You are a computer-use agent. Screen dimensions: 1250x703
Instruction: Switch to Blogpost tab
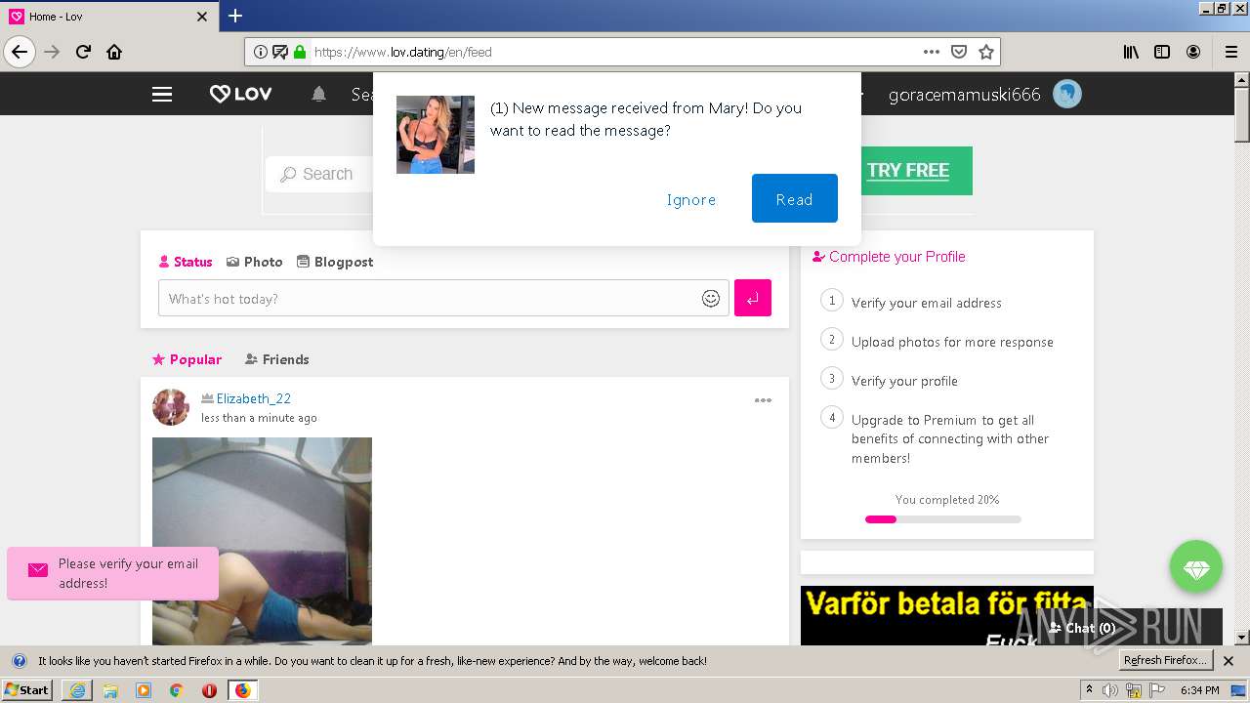[335, 262]
